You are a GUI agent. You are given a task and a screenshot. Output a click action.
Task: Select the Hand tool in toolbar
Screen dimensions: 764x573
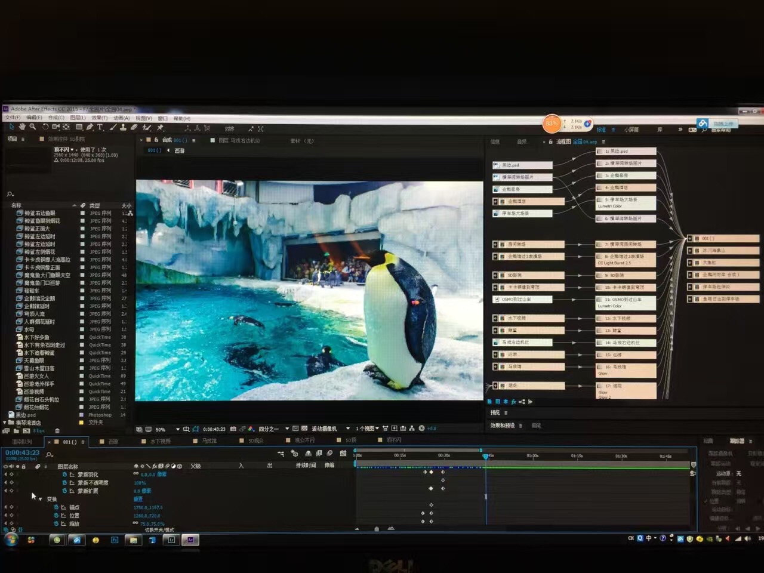point(22,127)
